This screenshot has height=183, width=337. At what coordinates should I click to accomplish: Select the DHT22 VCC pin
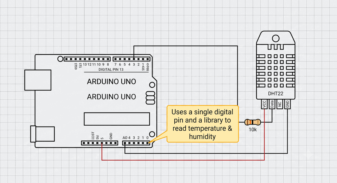tap(265, 104)
